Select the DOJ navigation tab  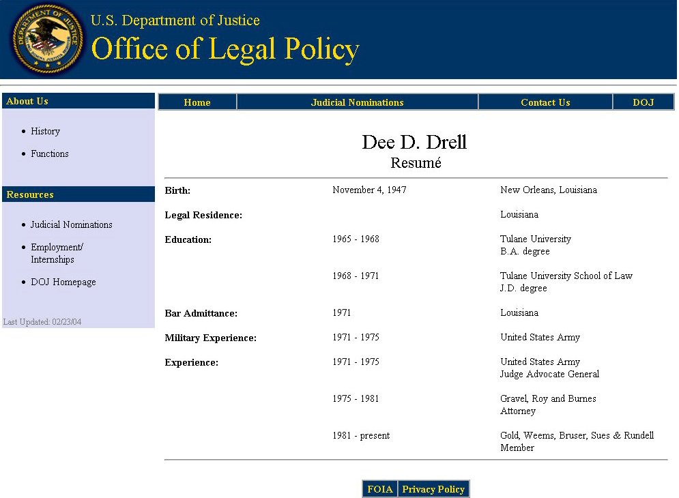click(x=643, y=102)
